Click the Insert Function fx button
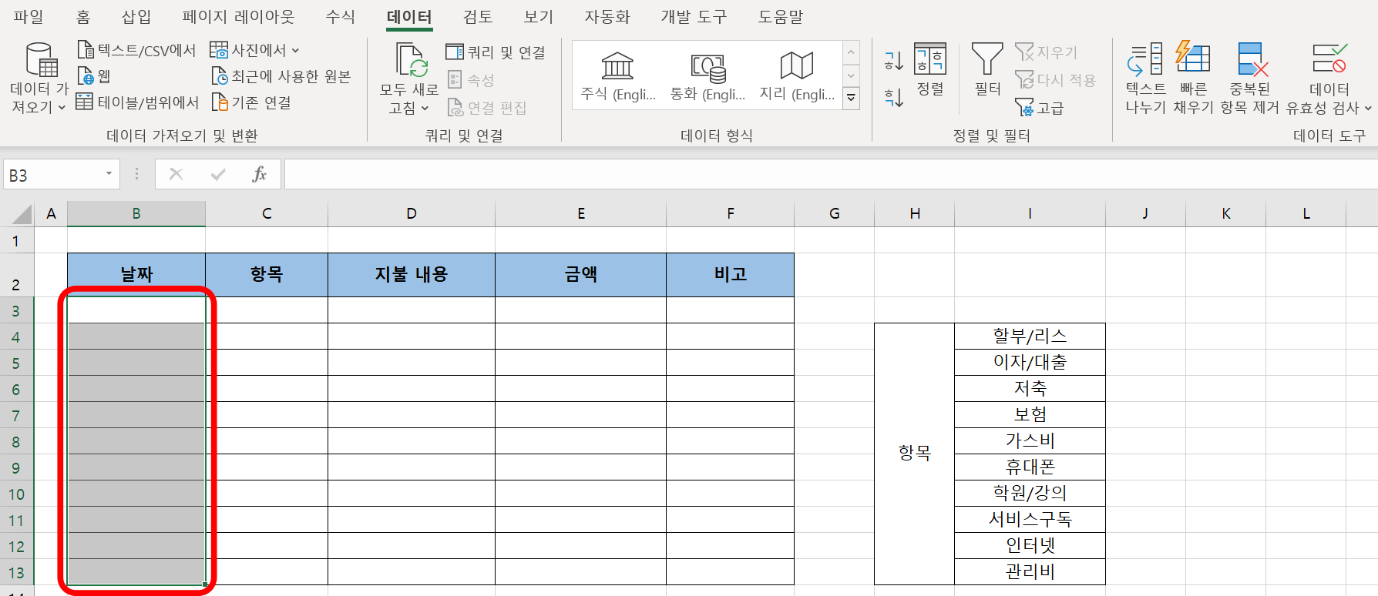The image size is (1378, 596). click(259, 174)
